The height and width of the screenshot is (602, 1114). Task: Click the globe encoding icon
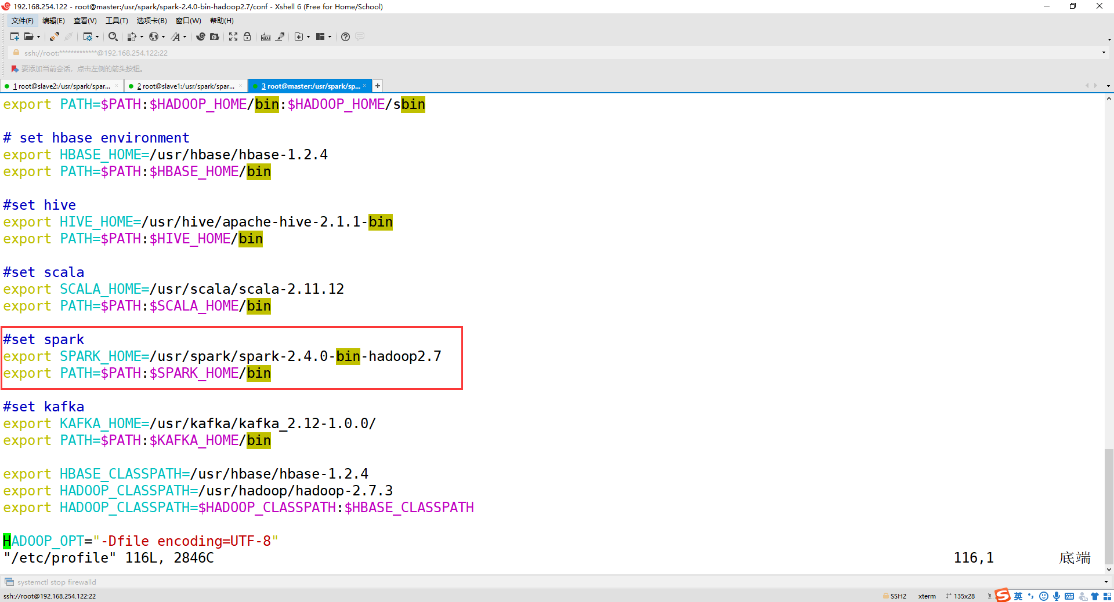(x=154, y=37)
